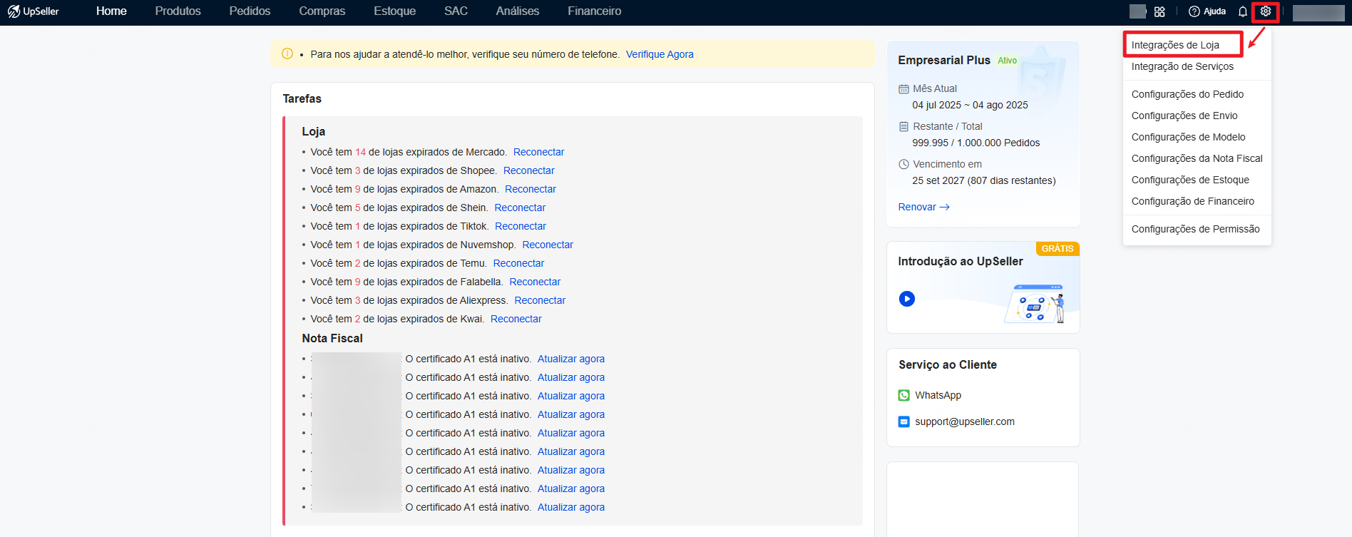Click the yellow info icon in phone notice
This screenshot has width=1352, height=537.
[x=287, y=53]
